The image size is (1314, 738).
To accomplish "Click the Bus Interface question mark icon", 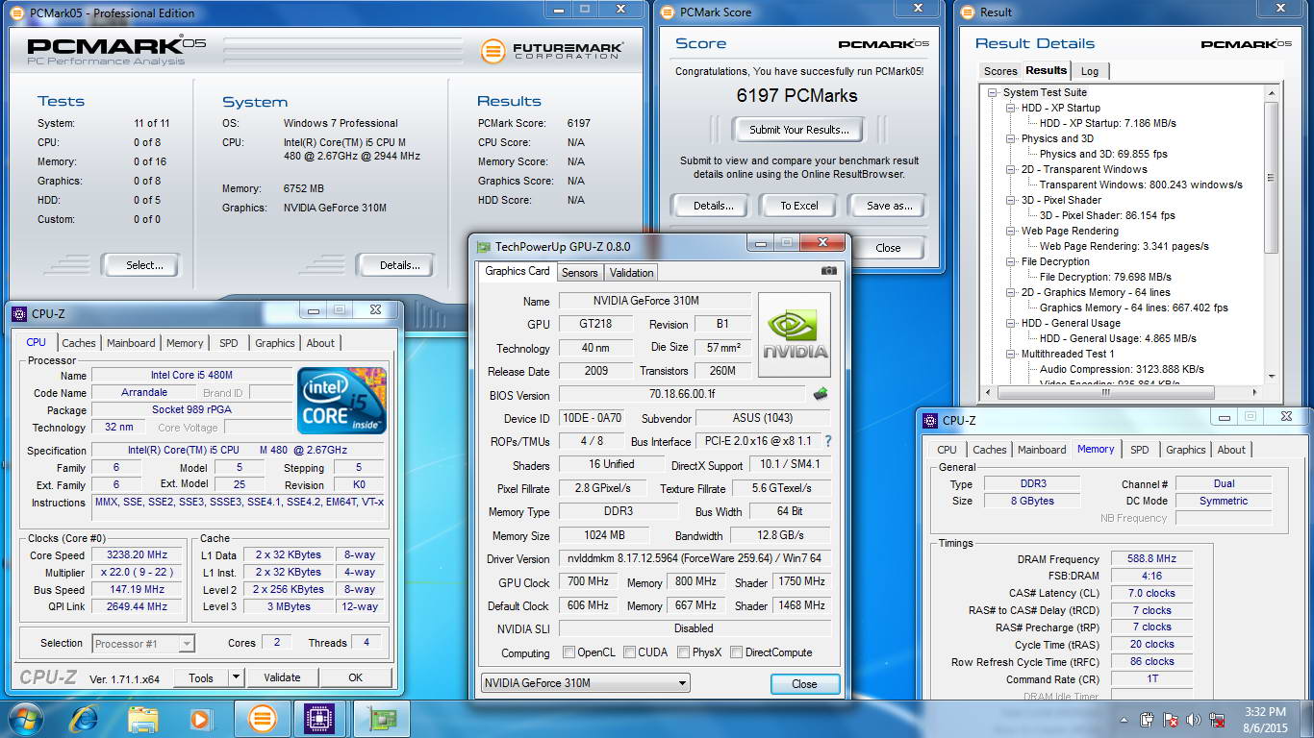I will pos(827,441).
